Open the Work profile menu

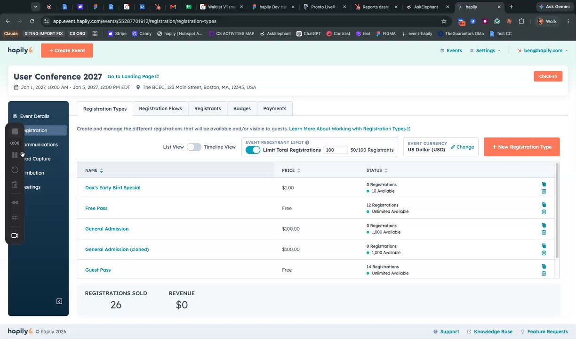(x=548, y=21)
